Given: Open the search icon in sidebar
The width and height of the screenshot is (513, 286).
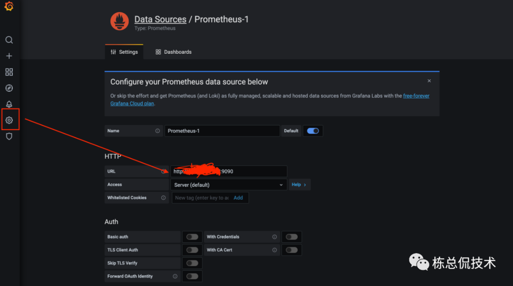Looking at the screenshot, I should pos(9,40).
